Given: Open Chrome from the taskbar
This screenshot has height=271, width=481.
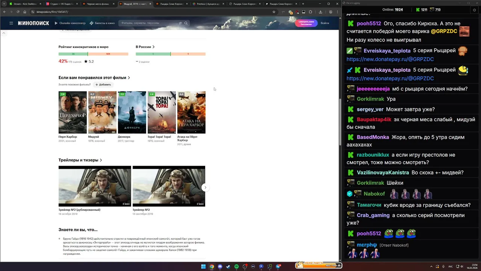Looking at the screenshot, I should 212,266.
